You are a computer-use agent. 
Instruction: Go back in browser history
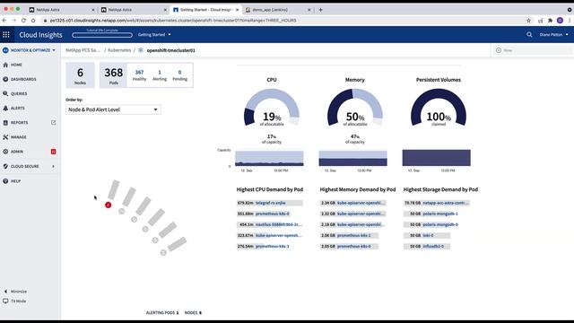click(4, 21)
